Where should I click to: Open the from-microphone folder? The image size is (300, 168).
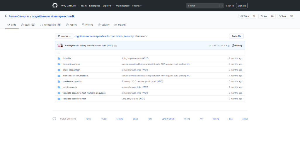pyautogui.click(x=71, y=64)
